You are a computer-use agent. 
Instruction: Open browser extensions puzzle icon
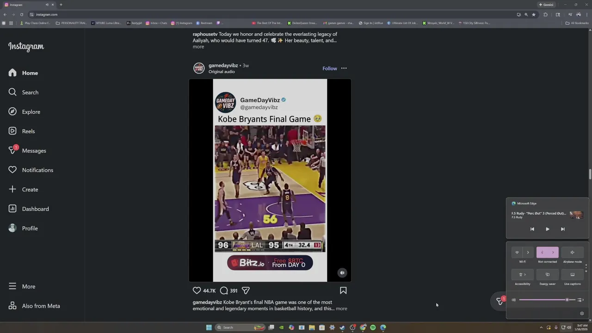tap(546, 14)
